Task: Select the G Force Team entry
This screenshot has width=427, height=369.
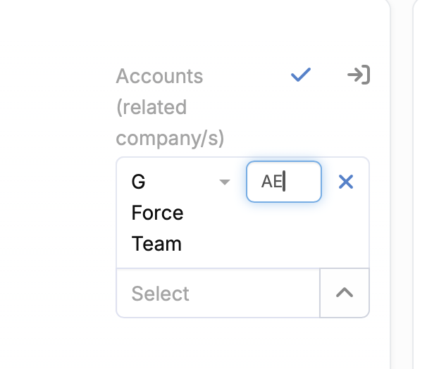Action: [x=157, y=213]
